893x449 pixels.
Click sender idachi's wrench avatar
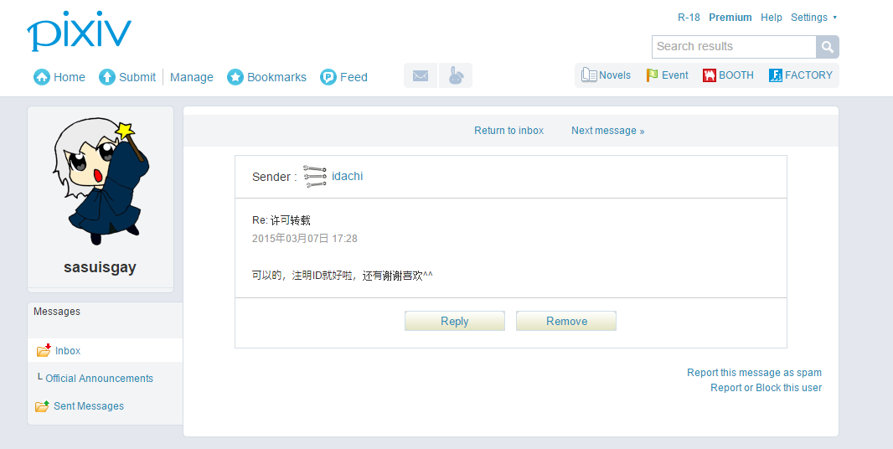pyautogui.click(x=315, y=176)
